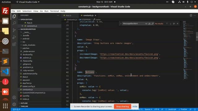The image size is (198, 111).
Task: Open Run and Debug view
Action: (14, 37)
